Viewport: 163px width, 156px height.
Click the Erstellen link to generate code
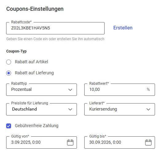[123, 28]
